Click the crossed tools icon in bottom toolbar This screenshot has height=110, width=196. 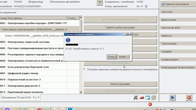pyautogui.click(x=136, y=98)
